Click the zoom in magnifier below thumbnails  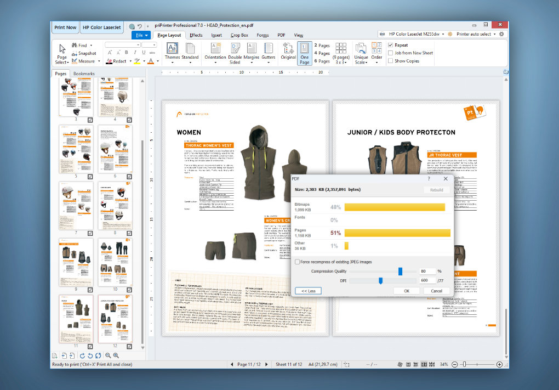click(116, 355)
